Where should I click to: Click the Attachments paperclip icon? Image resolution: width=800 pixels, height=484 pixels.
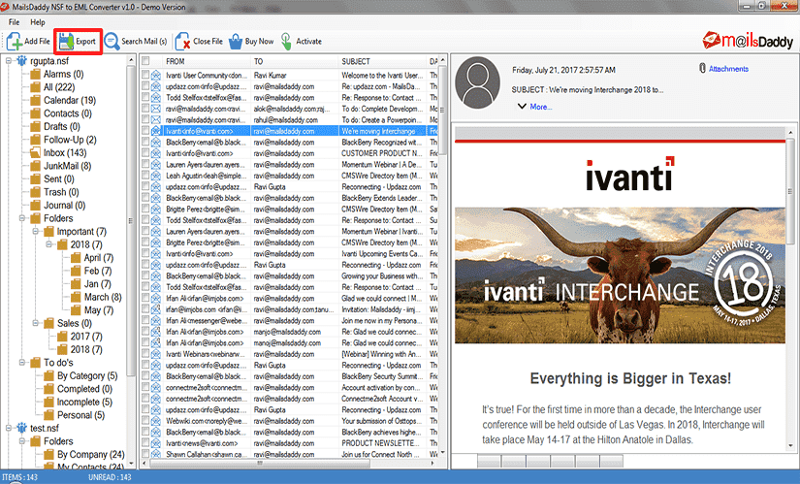click(x=703, y=68)
